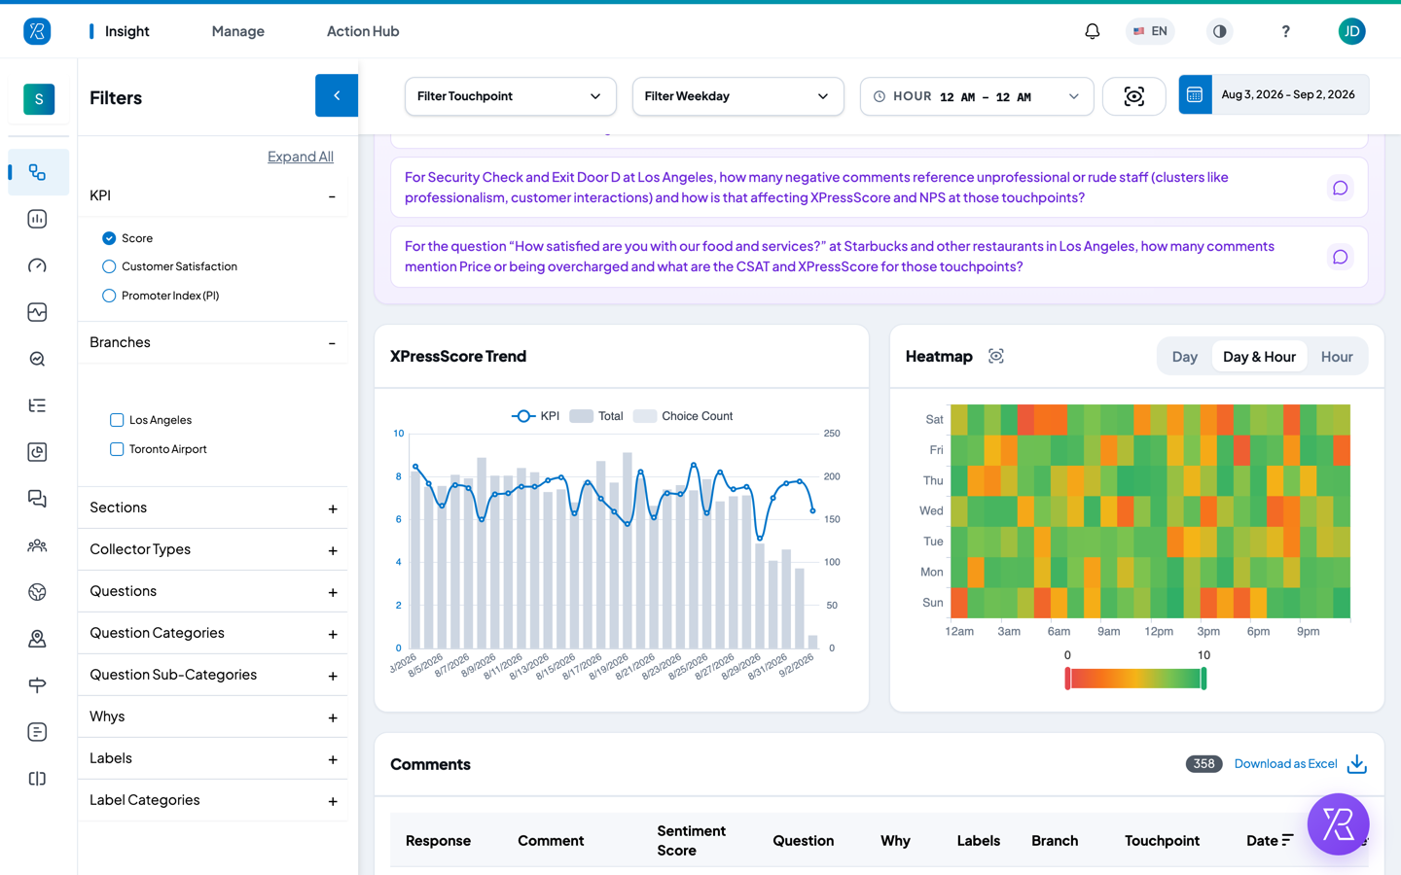The image size is (1401, 875).
Task: Click the screenshot capture icon in filter bar
Action: [1134, 96]
